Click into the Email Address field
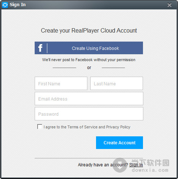Screen dimensions: 178x179 point(89,99)
